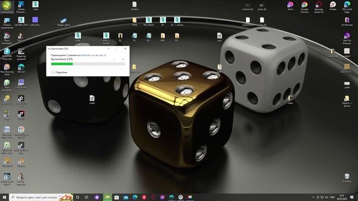Open Task View on the taskbar
Viewport: 358px width, 201px height.
coord(87,197)
